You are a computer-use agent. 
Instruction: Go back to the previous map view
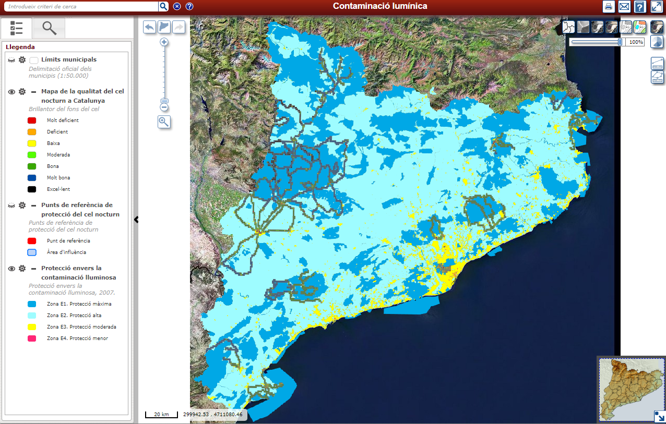click(x=149, y=27)
